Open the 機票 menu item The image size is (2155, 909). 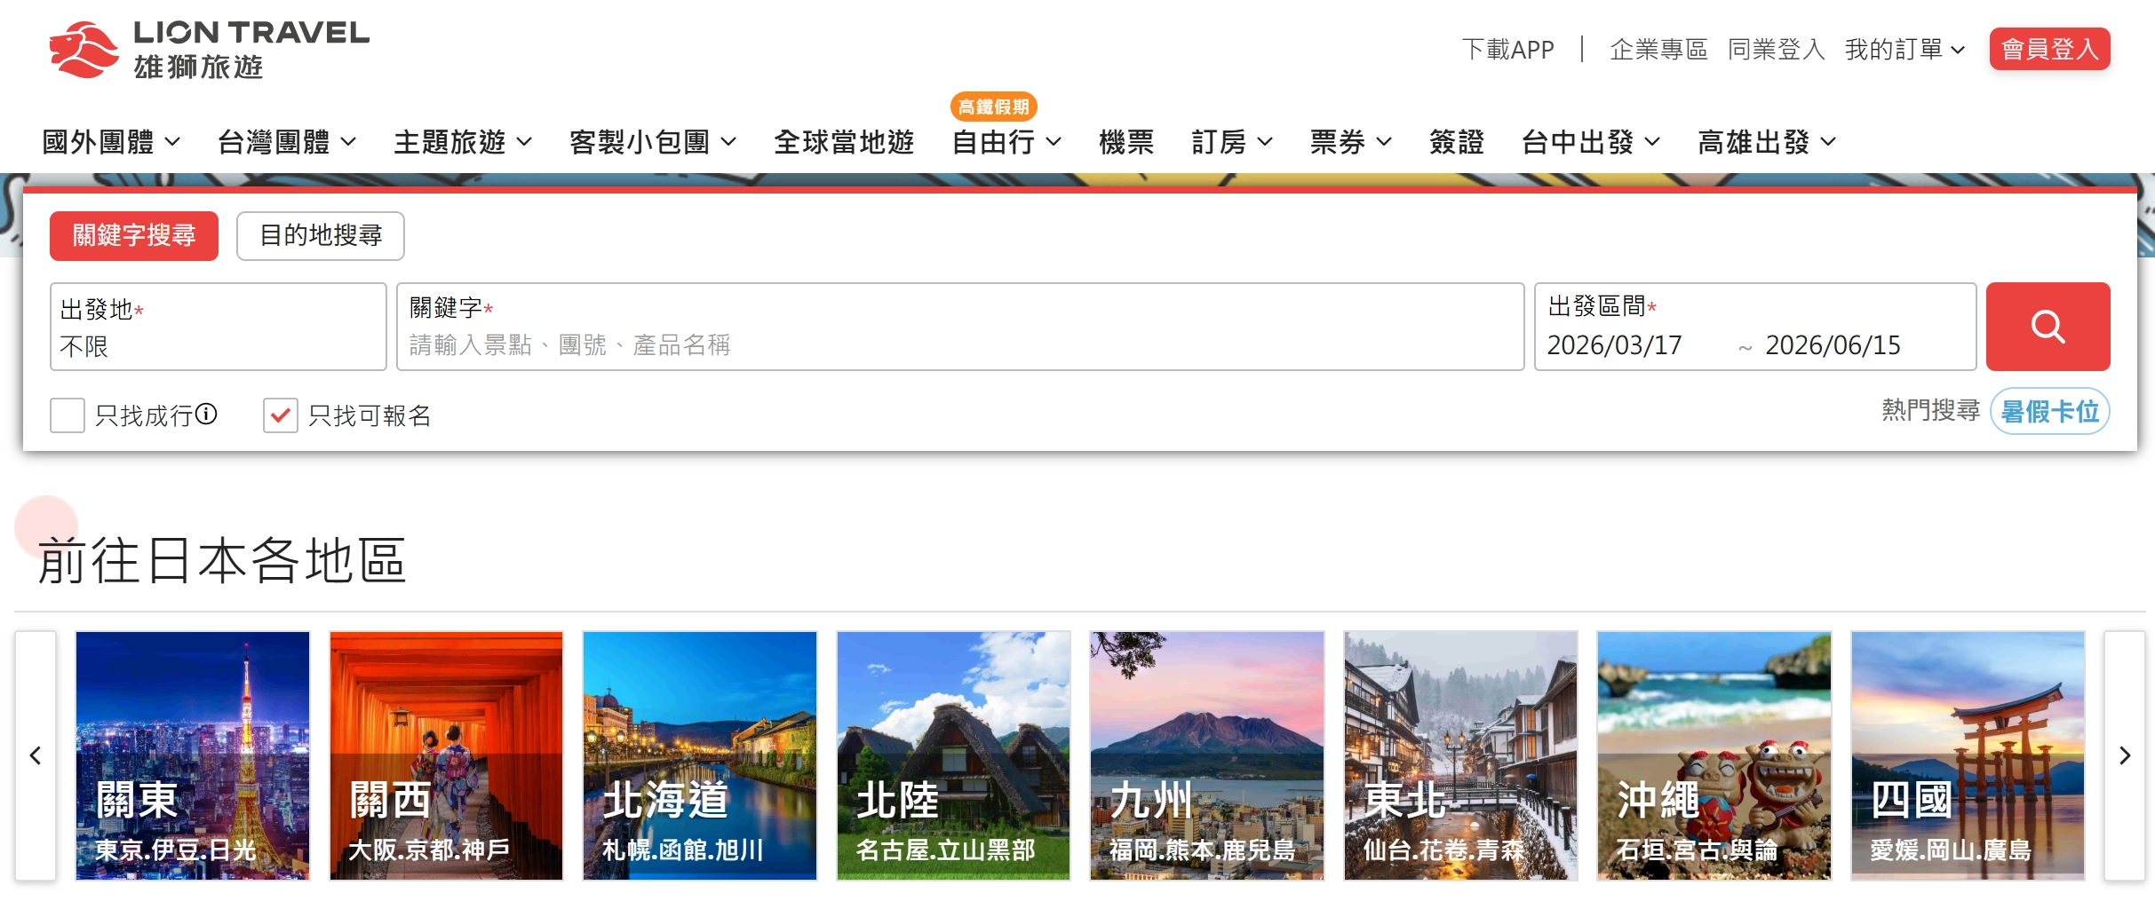point(1125,142)
